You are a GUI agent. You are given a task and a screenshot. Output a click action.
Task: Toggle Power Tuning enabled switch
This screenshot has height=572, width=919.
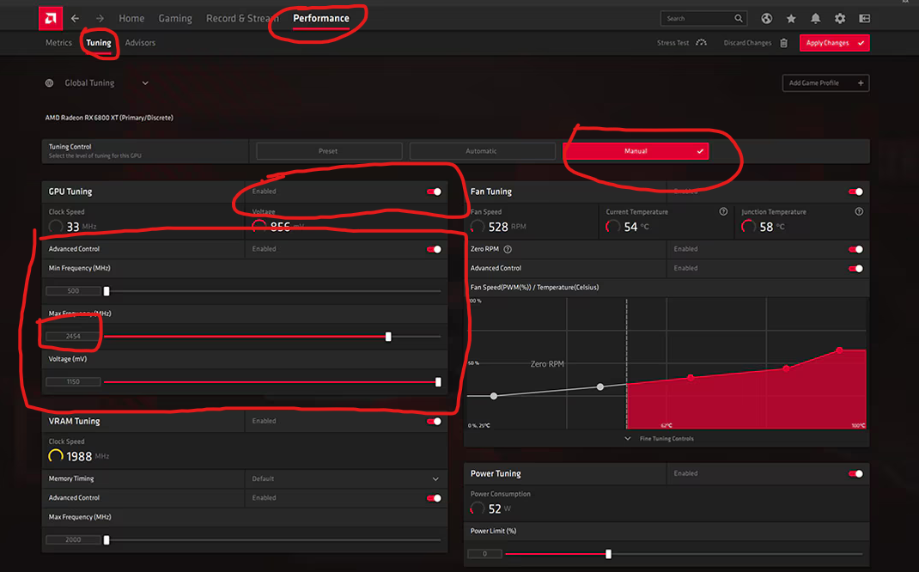coord(855,473)
